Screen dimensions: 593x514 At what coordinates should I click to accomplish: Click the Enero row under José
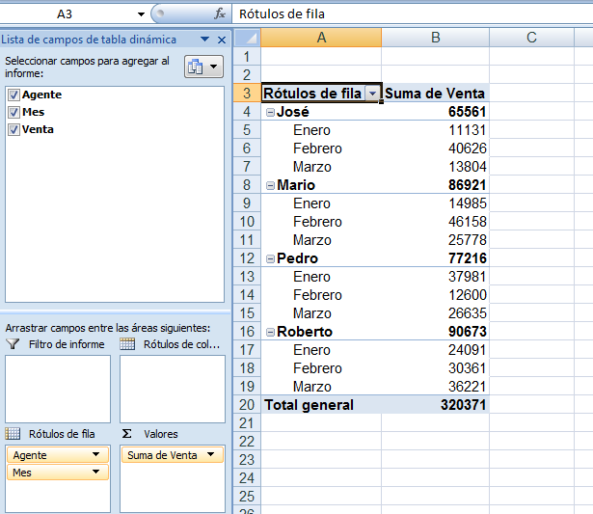point(321,130)
